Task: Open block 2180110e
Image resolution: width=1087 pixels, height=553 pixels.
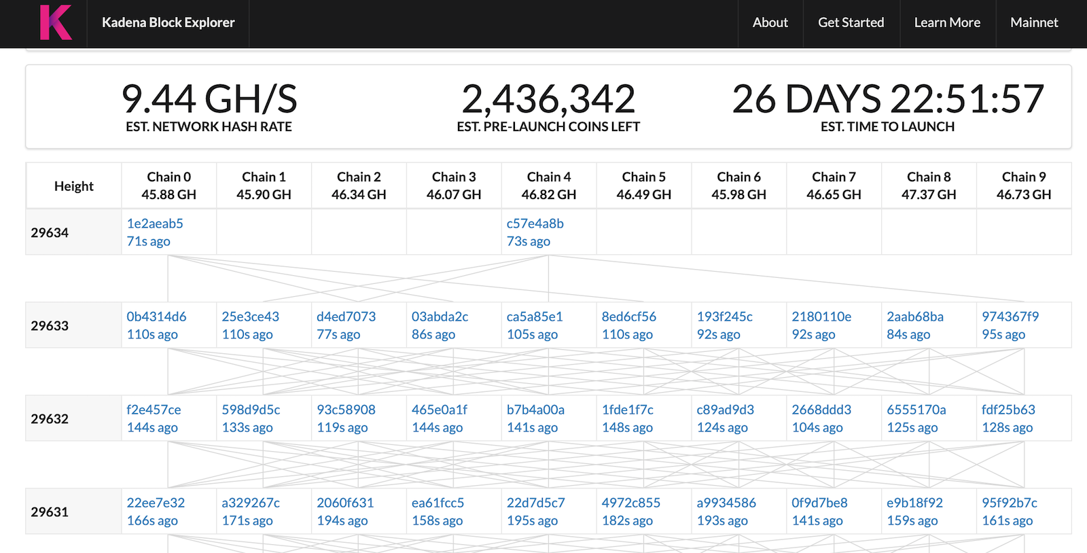Action: tap(821, 317)
